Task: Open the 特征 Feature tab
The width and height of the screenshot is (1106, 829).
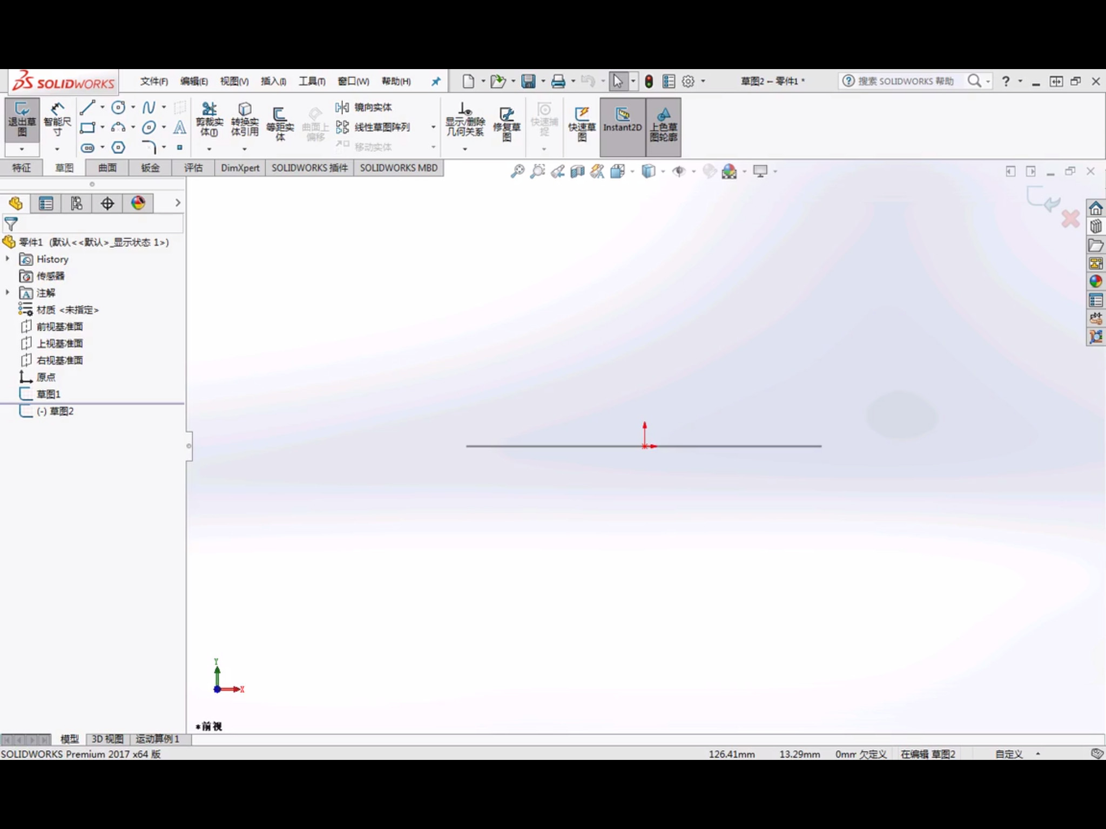Action: tap(21, 167)
